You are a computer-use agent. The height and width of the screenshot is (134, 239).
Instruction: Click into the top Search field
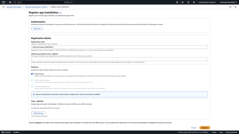43,2
